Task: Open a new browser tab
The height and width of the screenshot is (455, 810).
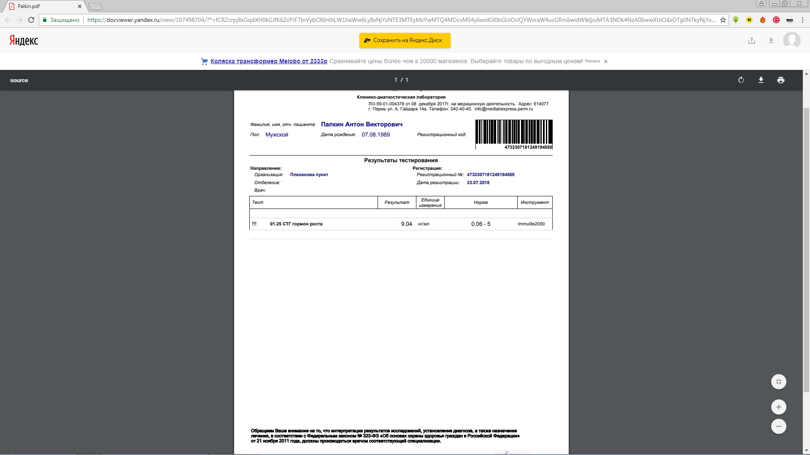Action: coord(96,6)
